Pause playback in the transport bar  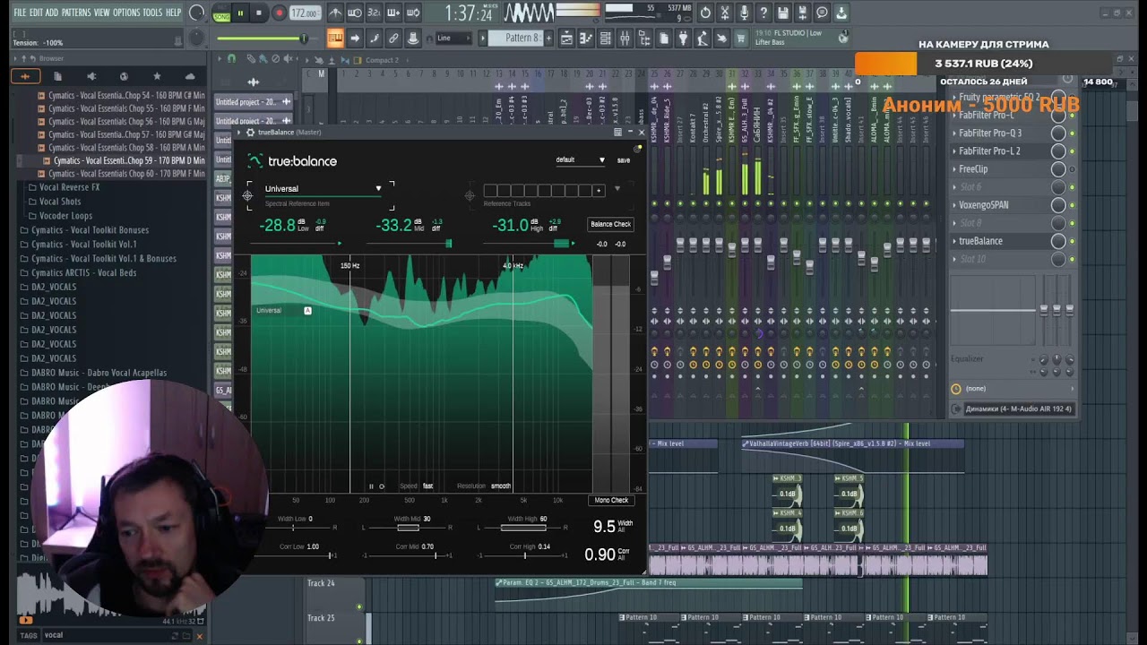coord(240,13)
